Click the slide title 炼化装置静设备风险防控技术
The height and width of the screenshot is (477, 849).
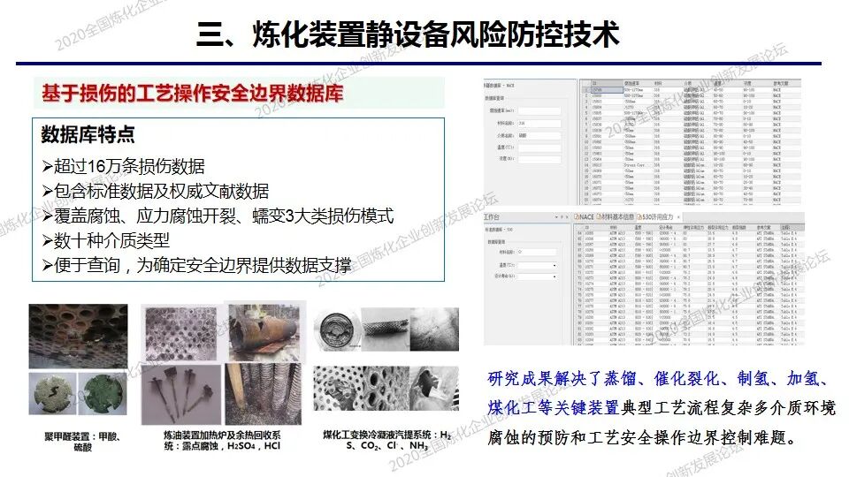tap(435, 34)
